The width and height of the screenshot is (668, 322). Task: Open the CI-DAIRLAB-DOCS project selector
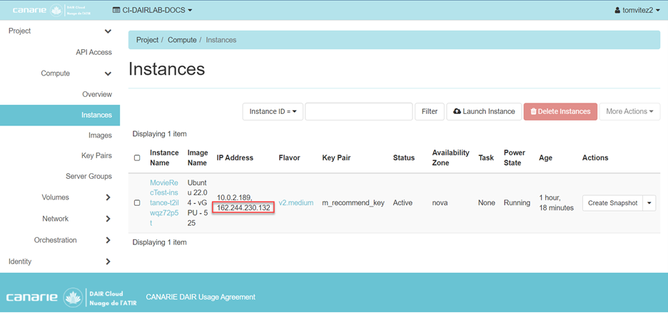(x=152, y=11)
